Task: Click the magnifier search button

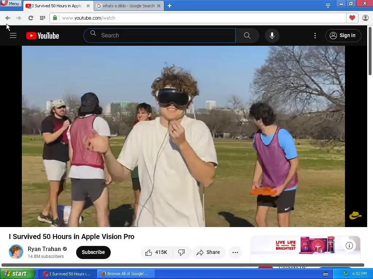Action: [247, 36]
